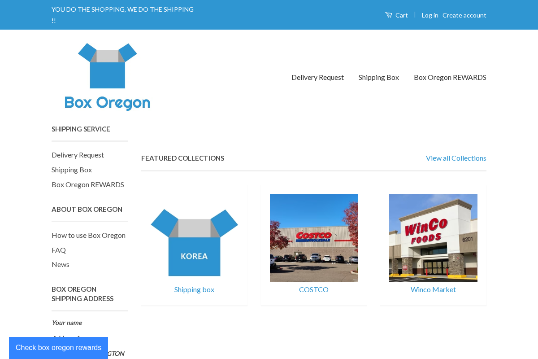Click Shipping Box in top navigation

[x=378, y=77]
